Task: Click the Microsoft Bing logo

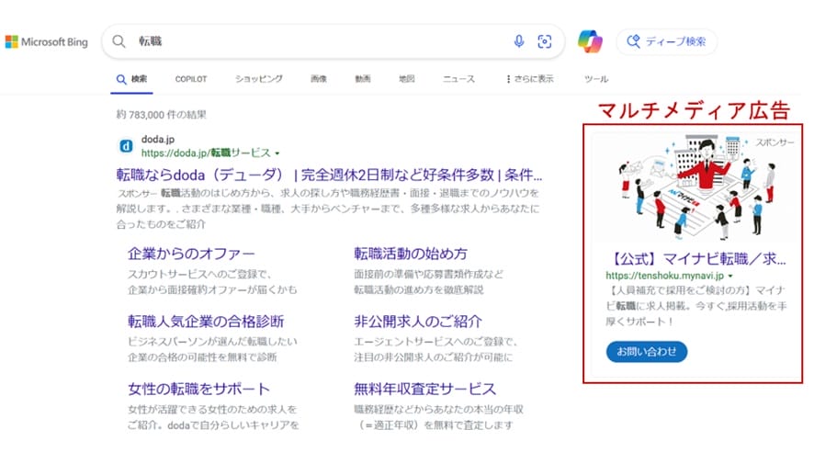Action: point(47,42)
